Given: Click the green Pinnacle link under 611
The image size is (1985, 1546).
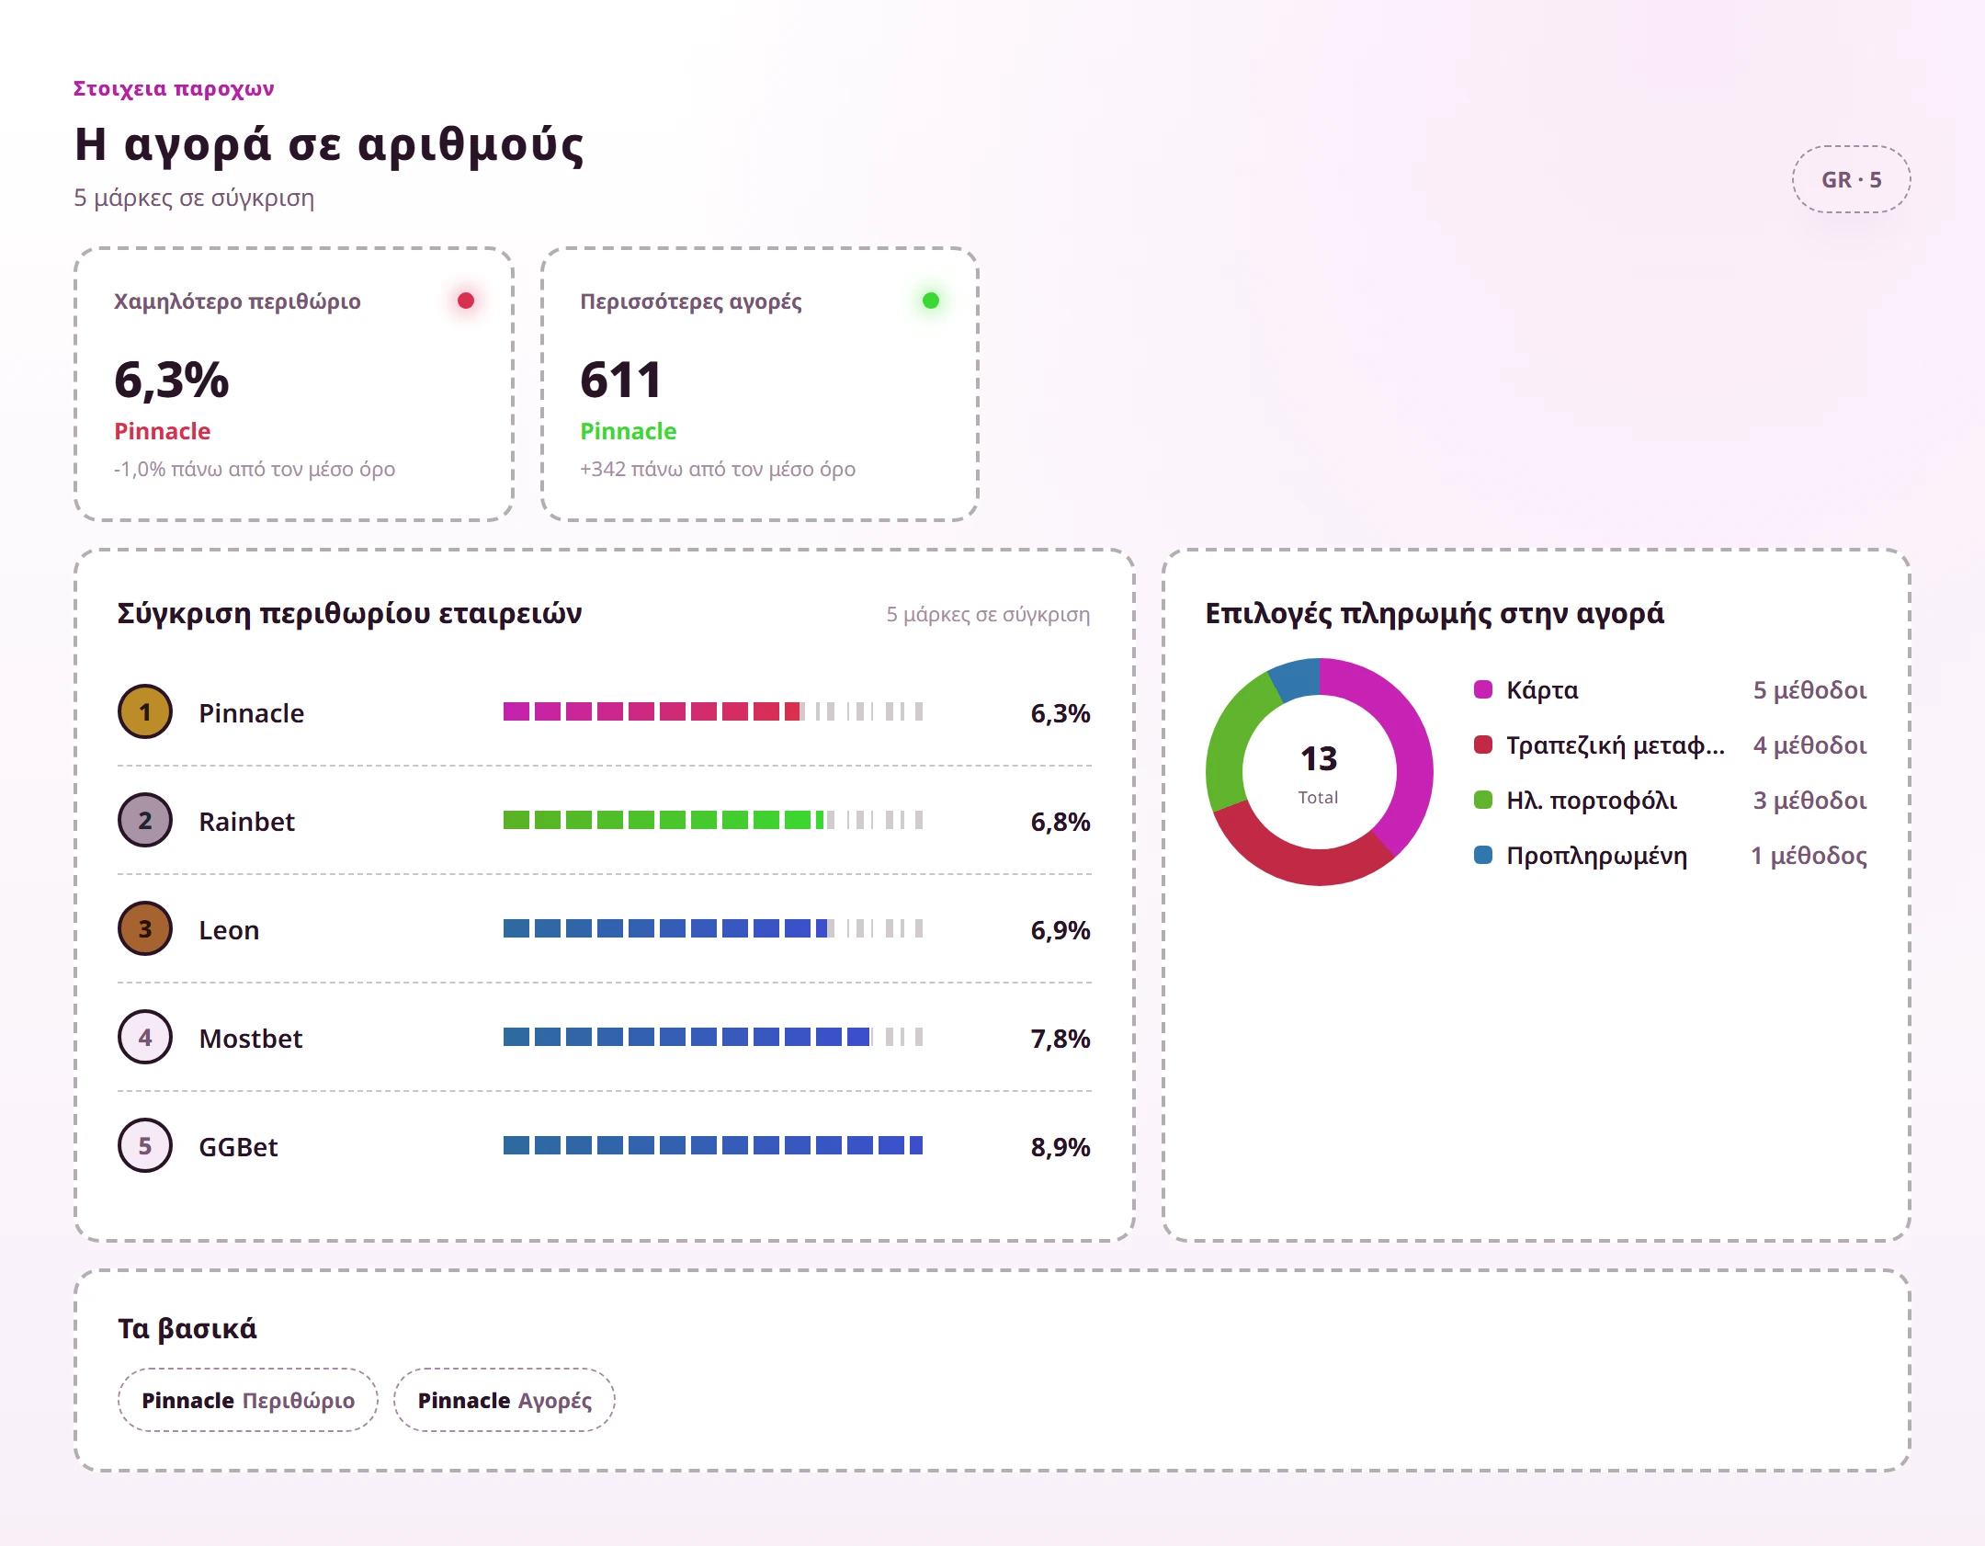Looking at the screenshot, I should (629, 431).
